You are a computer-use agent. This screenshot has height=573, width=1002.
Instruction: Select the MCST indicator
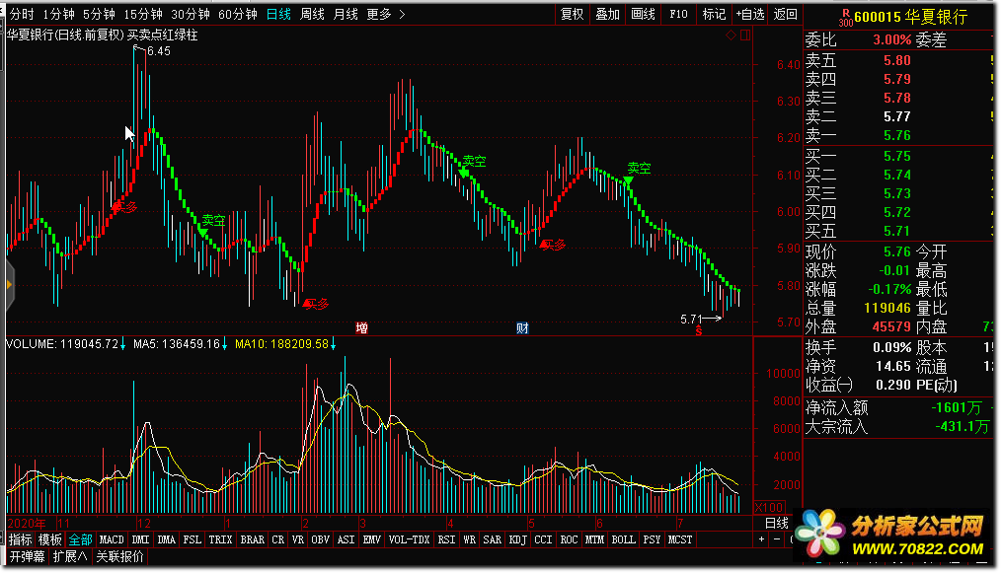[680, 539]
